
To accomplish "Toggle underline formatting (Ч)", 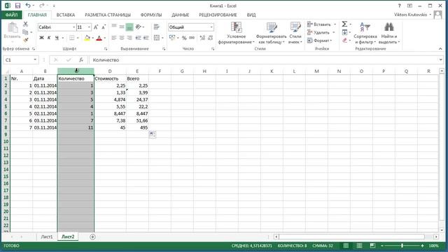I will click(x=57, y=38).
